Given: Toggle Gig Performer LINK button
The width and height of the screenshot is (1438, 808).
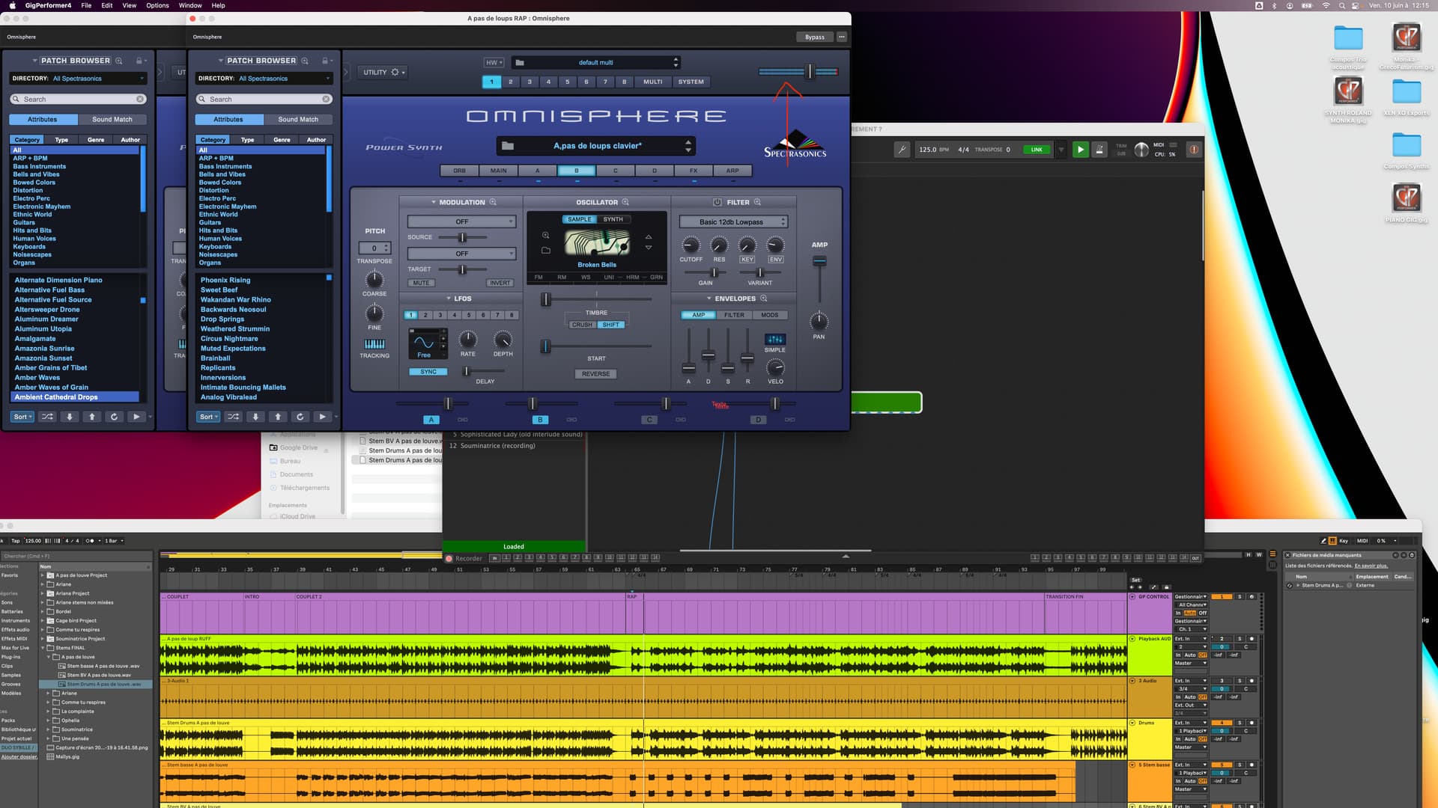Looking at the screenshot, I should (x=1037, y=150).
